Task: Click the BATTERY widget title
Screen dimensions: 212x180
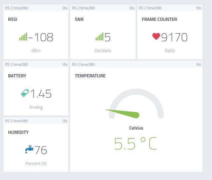Action: pyautogui.click(x=17, y=76)
